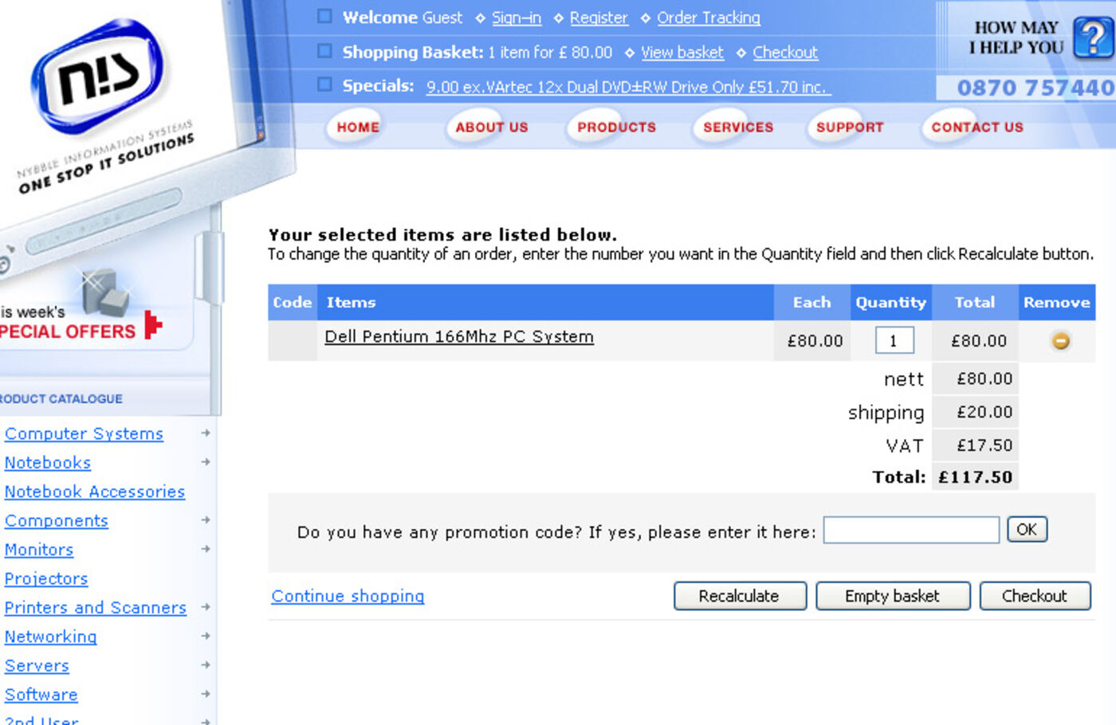Click the special offers red flag icon
1116x725 pixels.
point(153,325)
